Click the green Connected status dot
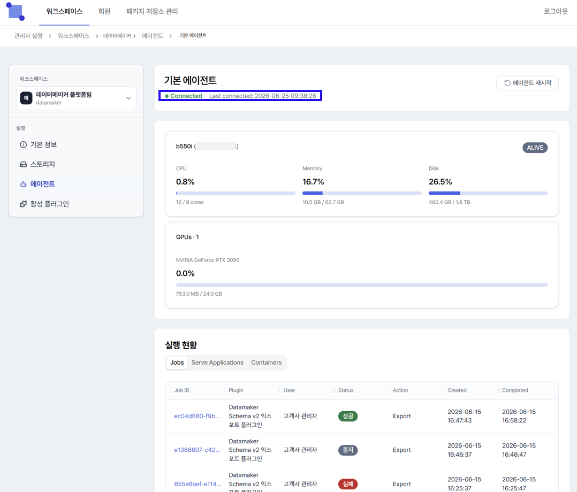 click(x=166, y=96)
